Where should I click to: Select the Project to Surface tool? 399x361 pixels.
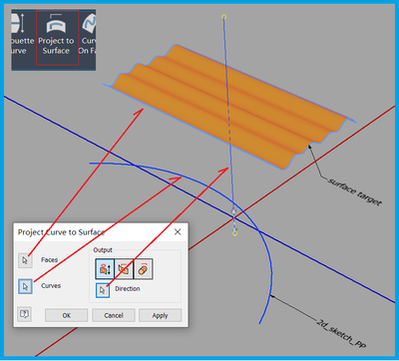point(57,37)
